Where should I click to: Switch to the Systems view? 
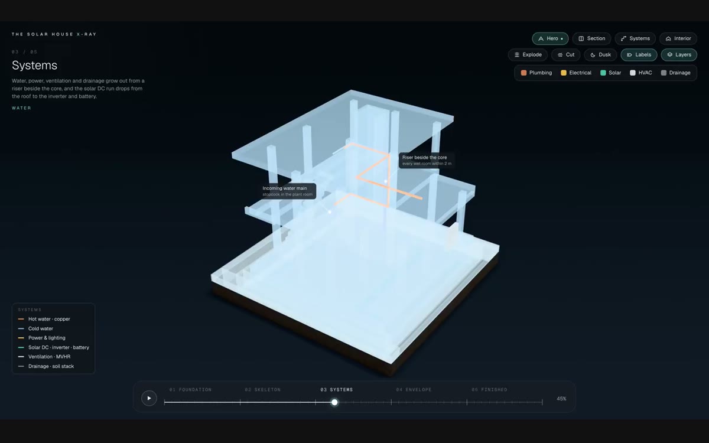click(635, 38)
